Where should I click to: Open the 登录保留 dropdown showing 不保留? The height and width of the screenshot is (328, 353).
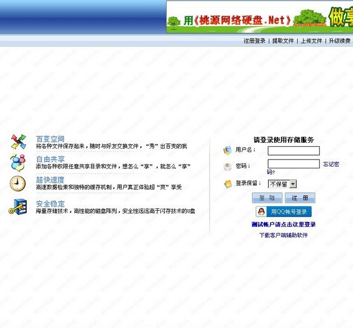pos(282,184)
